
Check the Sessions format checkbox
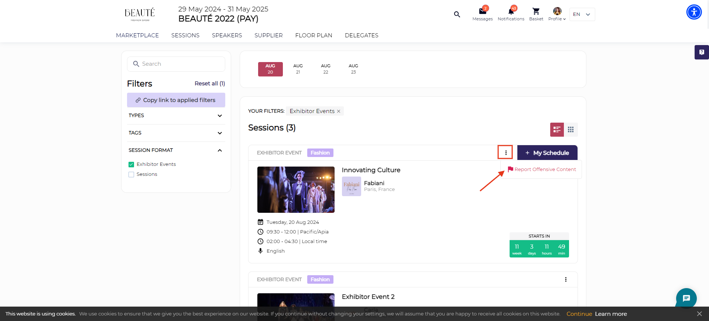click(131, 174)
